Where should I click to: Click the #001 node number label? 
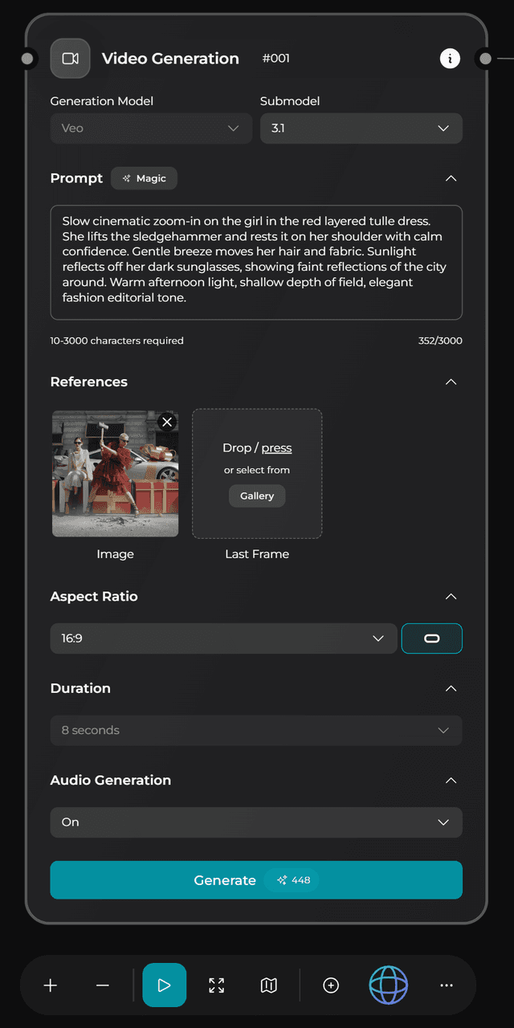275,59
